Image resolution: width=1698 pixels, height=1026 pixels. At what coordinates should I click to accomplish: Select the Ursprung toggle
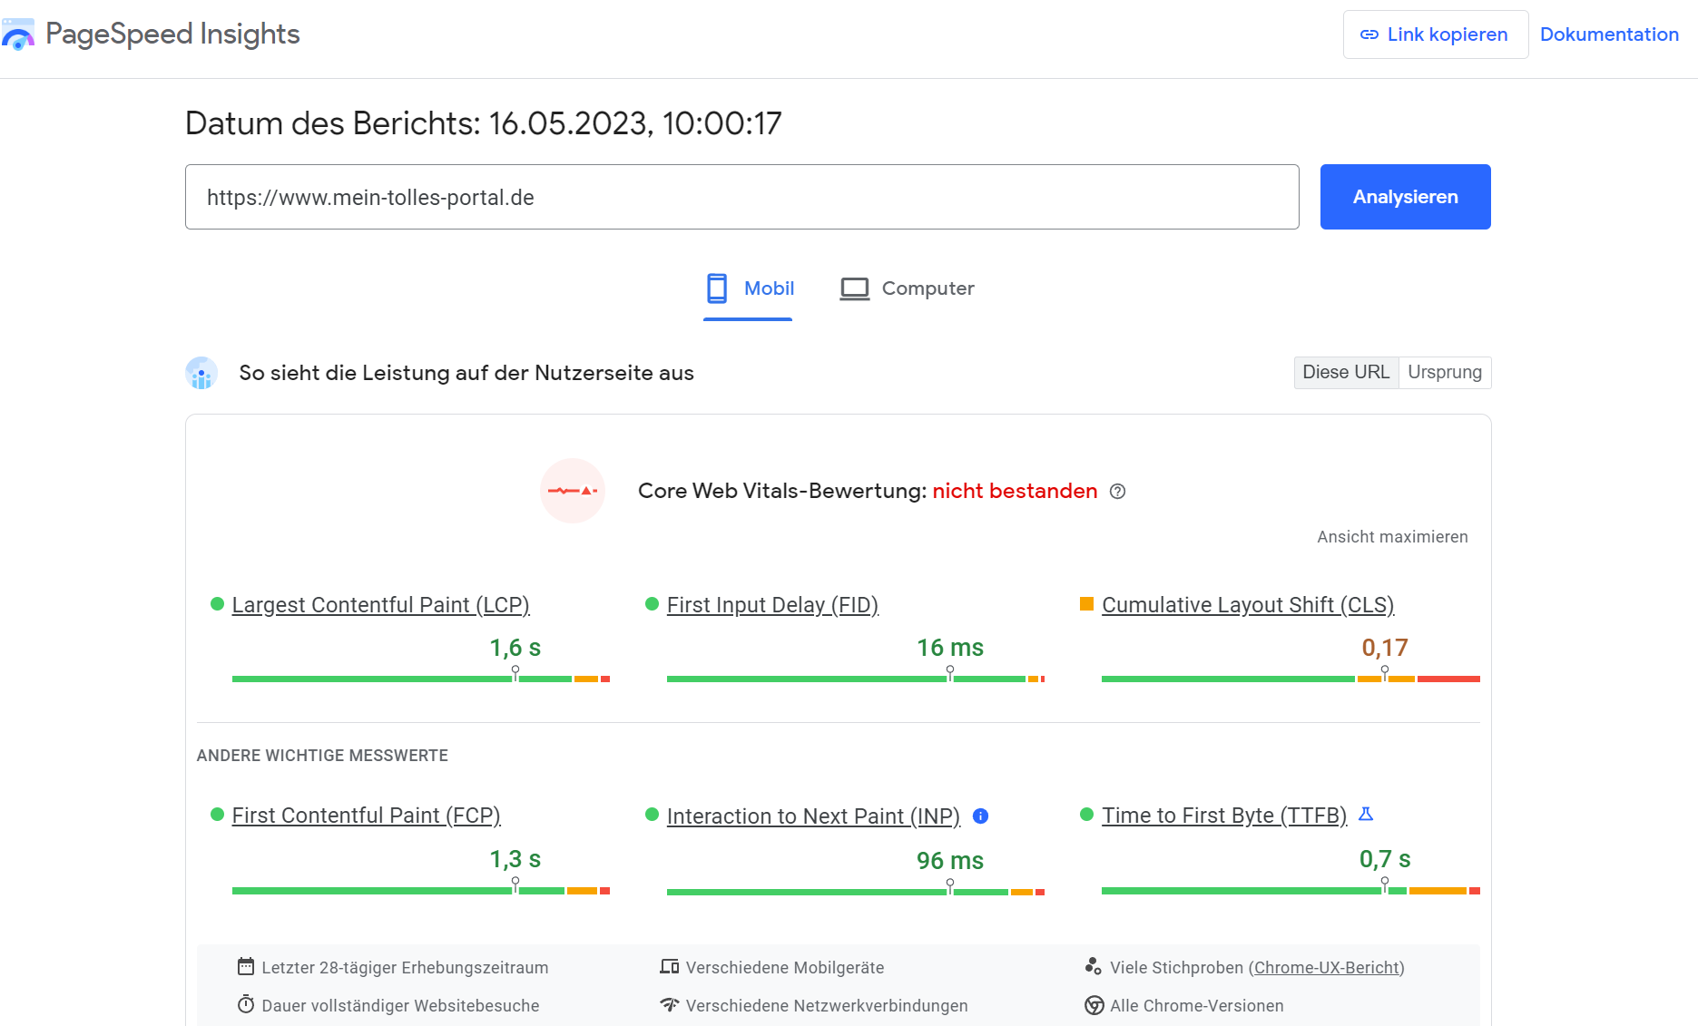click(x=1445, y=373)
